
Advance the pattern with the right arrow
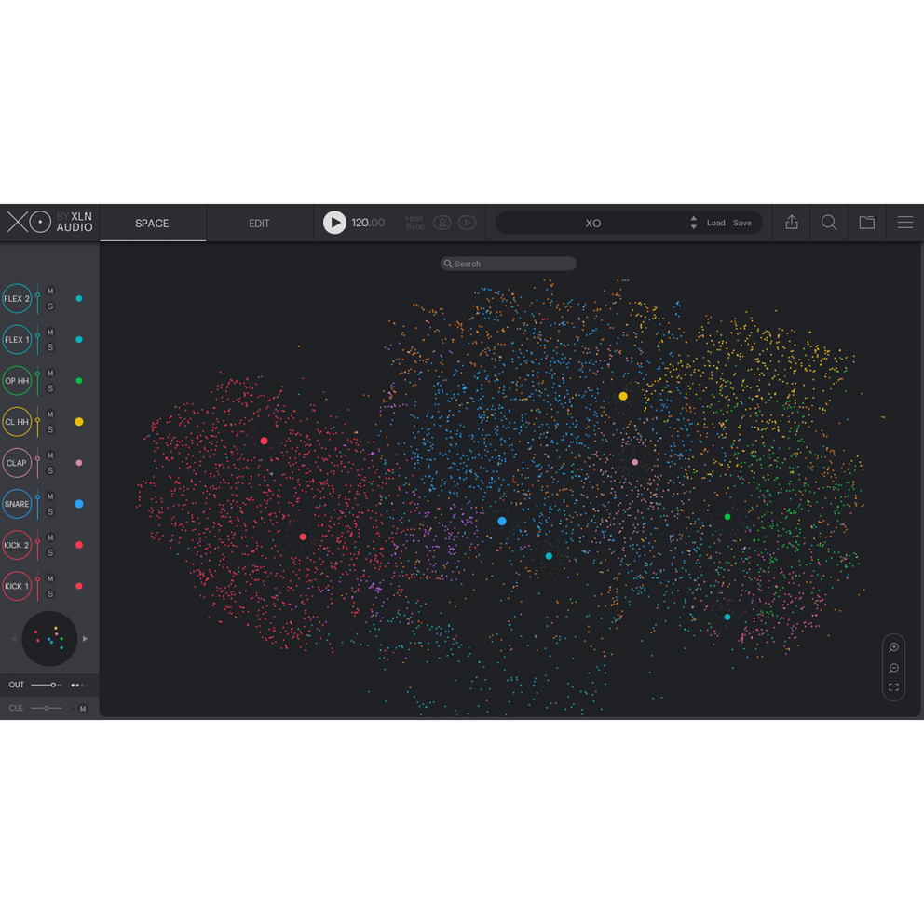[85, 639]
